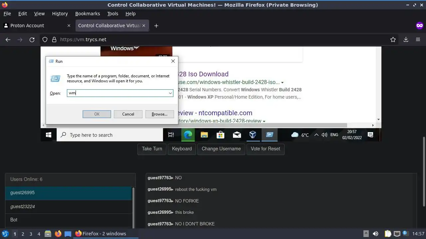The height and width of the screenshot is (239, 426).
Task: View site security padlock info
Action: pyautogui.click(x=54, y=40)
